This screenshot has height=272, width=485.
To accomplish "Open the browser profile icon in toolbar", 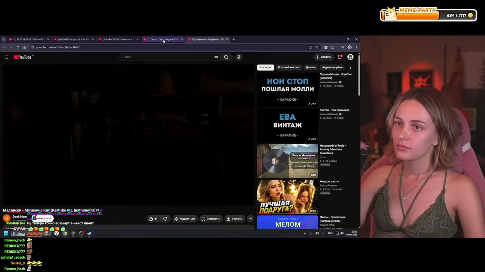I will point(349,47).
